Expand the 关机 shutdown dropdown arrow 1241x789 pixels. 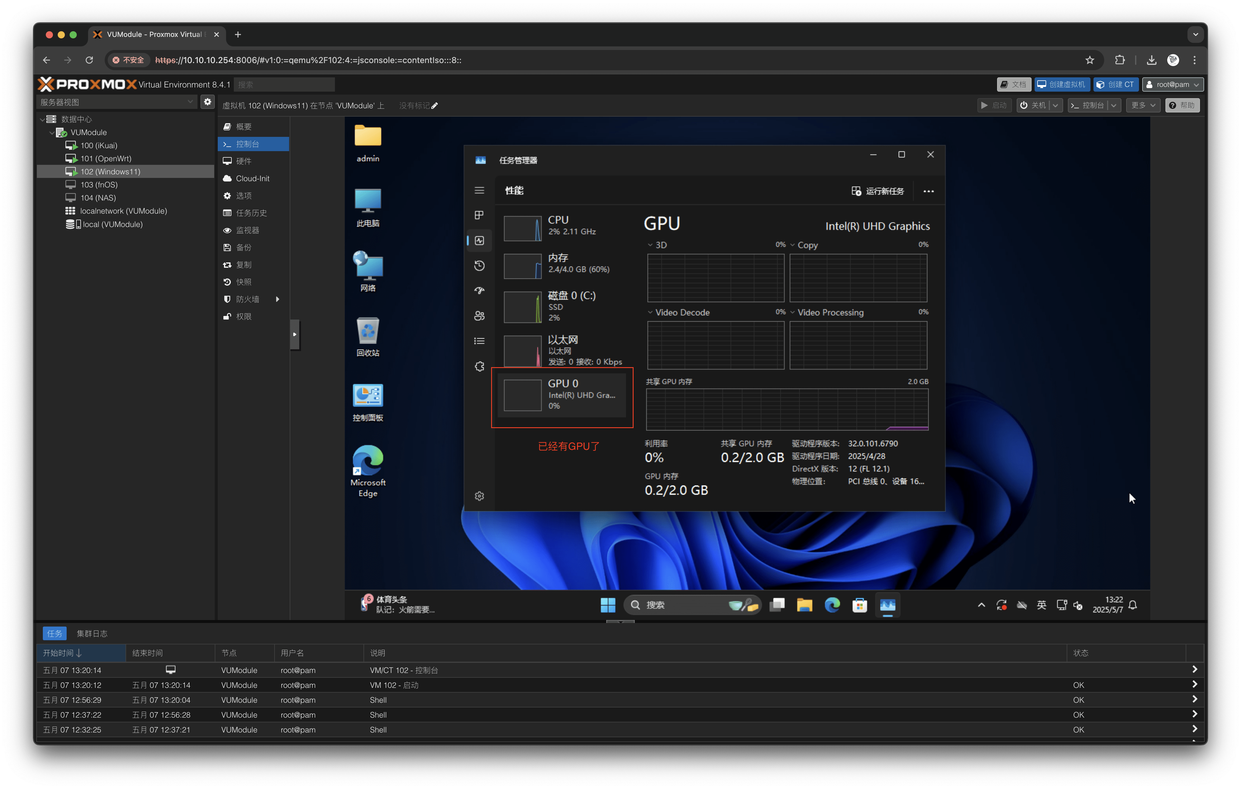[1055, 106]
